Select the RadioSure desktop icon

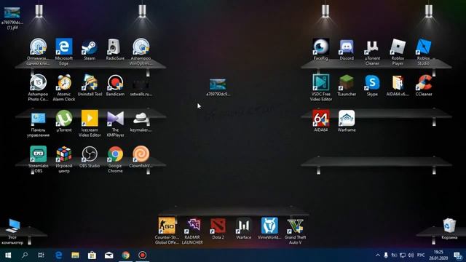(115, 49)
